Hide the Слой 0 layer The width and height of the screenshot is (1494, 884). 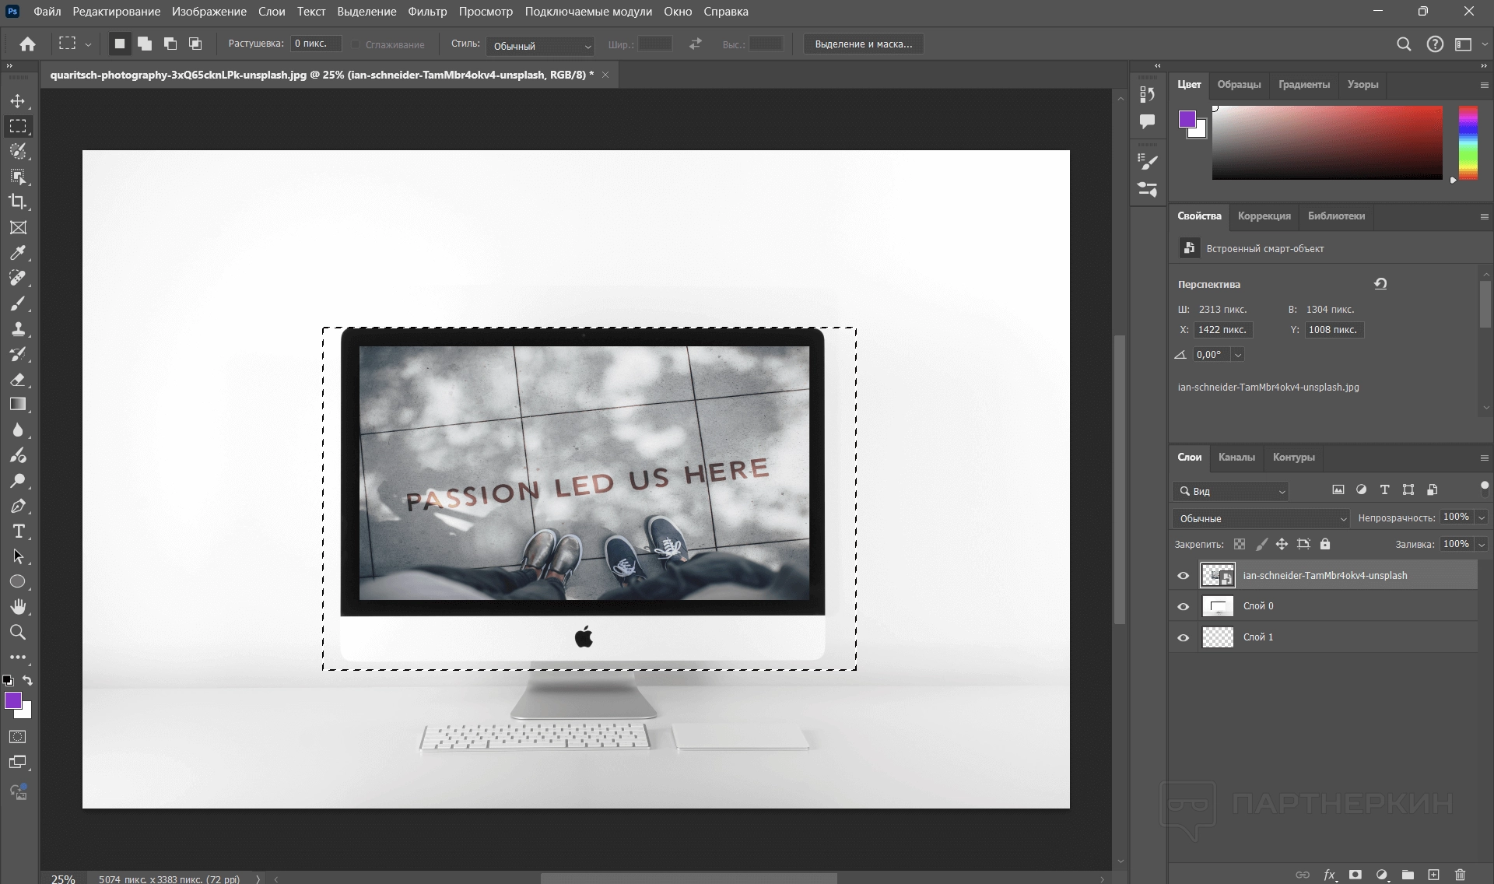1184,606
